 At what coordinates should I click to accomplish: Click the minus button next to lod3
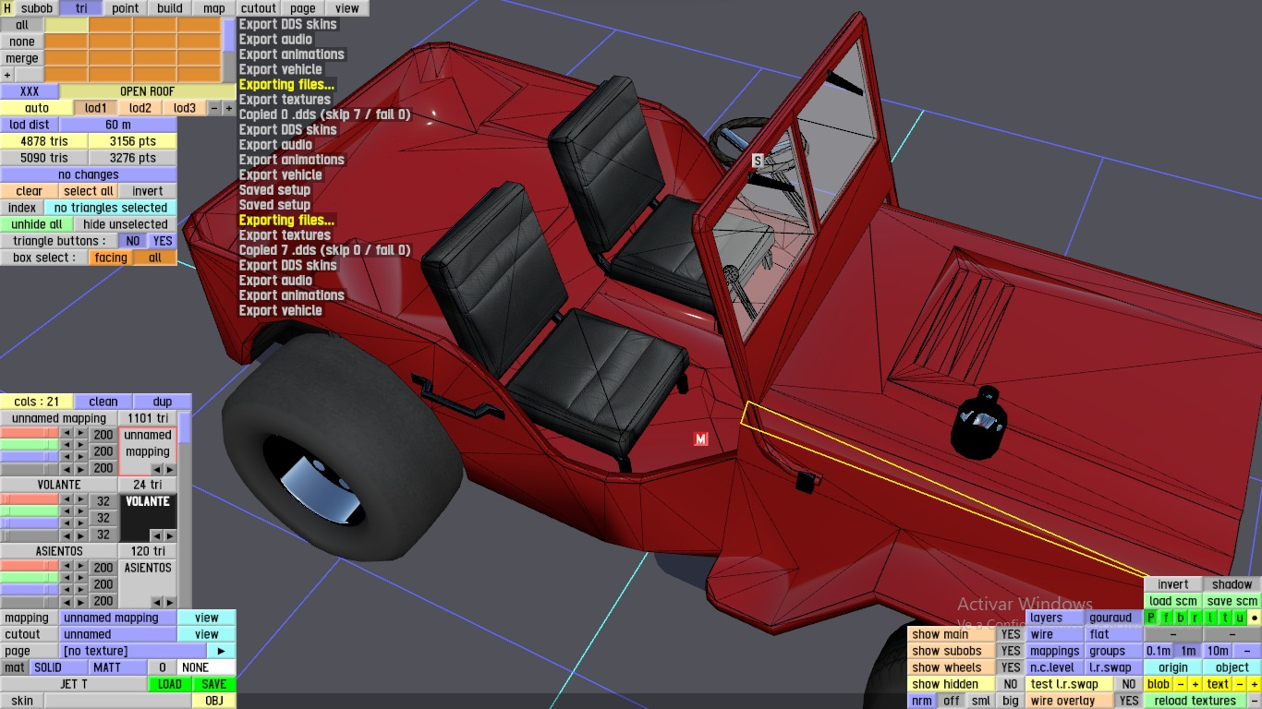point(214,108)
